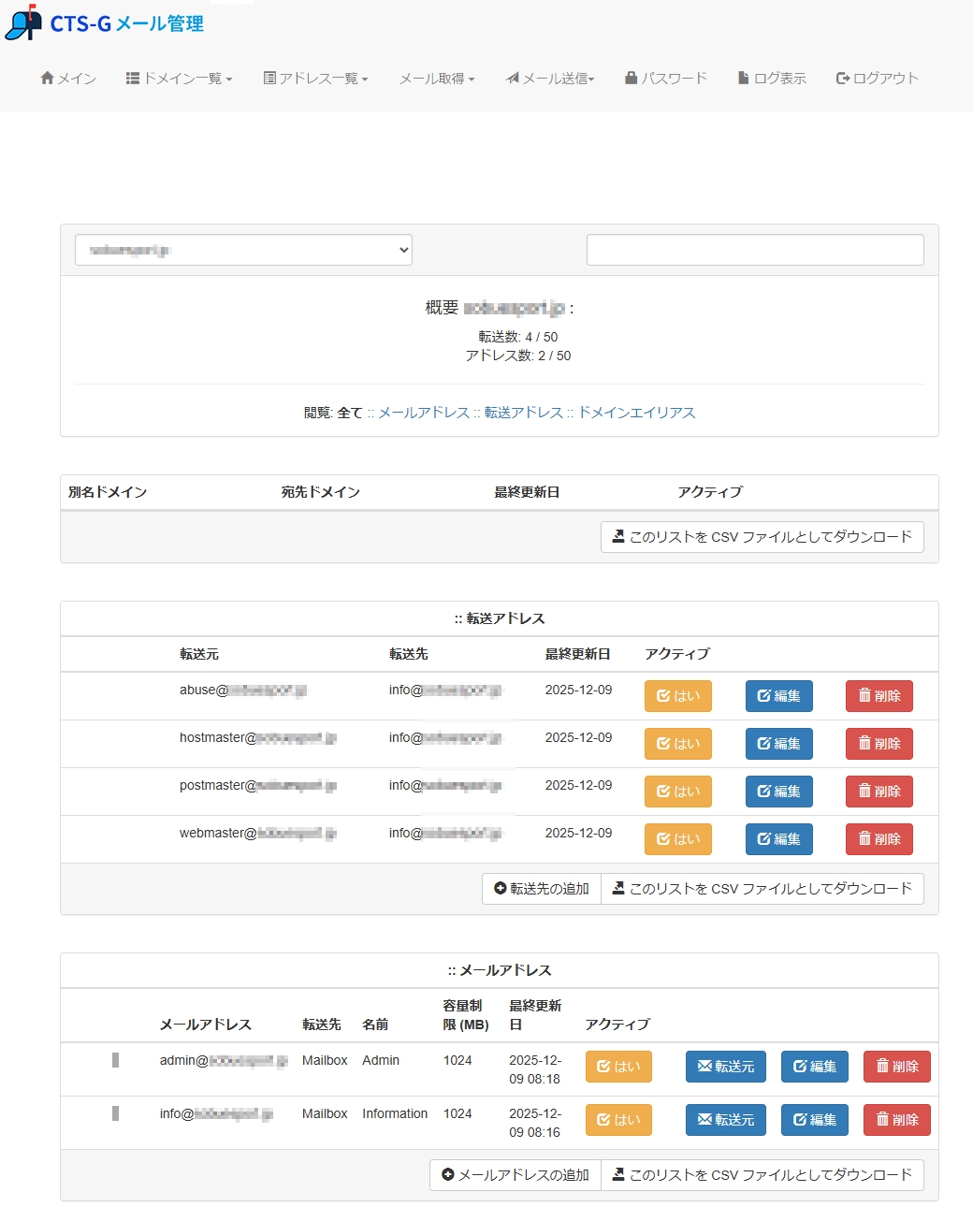Open the domain selection dropdown
This screenshot has width=973, height=1221.
point(243,250)
